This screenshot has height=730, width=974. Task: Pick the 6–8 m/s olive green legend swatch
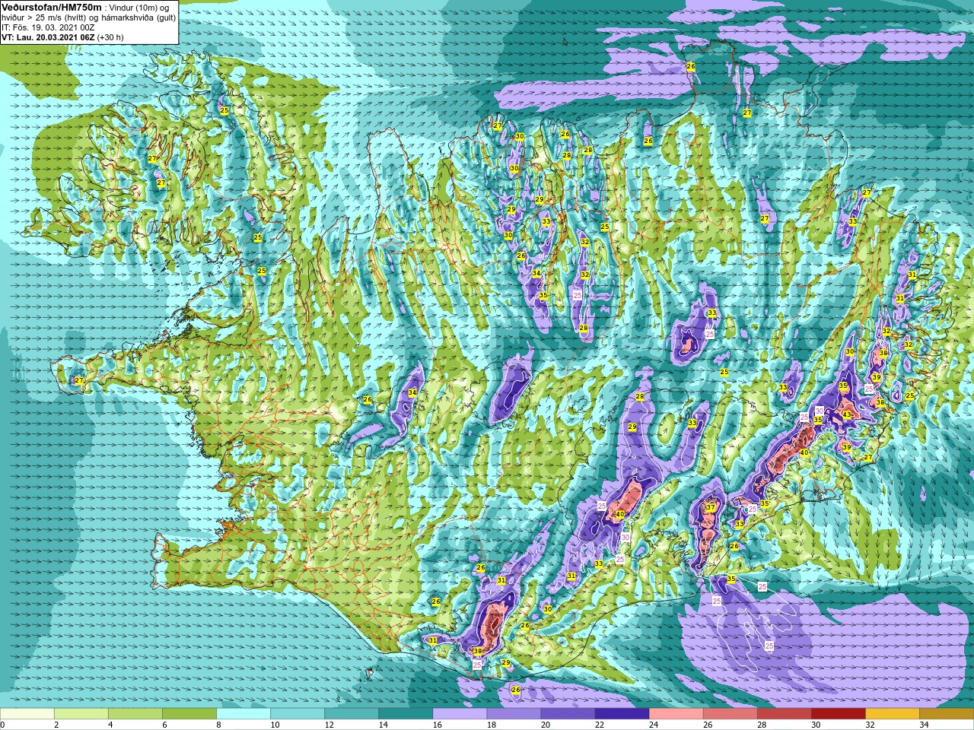coord(189,714)
